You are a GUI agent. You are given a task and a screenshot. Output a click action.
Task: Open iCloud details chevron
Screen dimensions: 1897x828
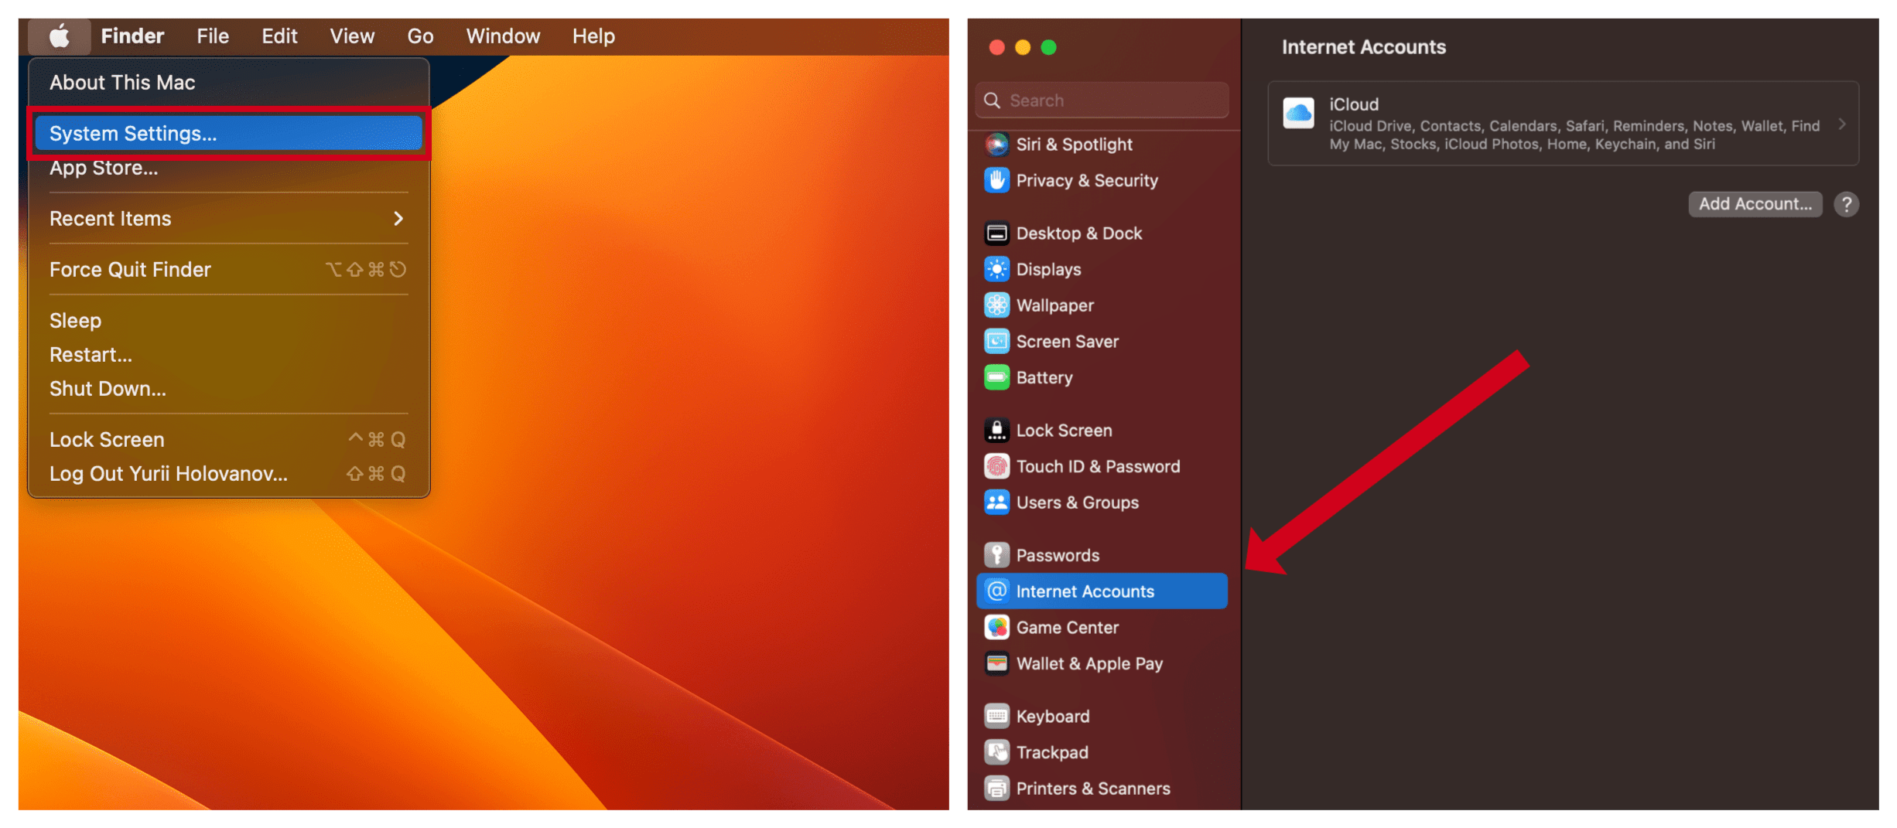coord(1842,124)
